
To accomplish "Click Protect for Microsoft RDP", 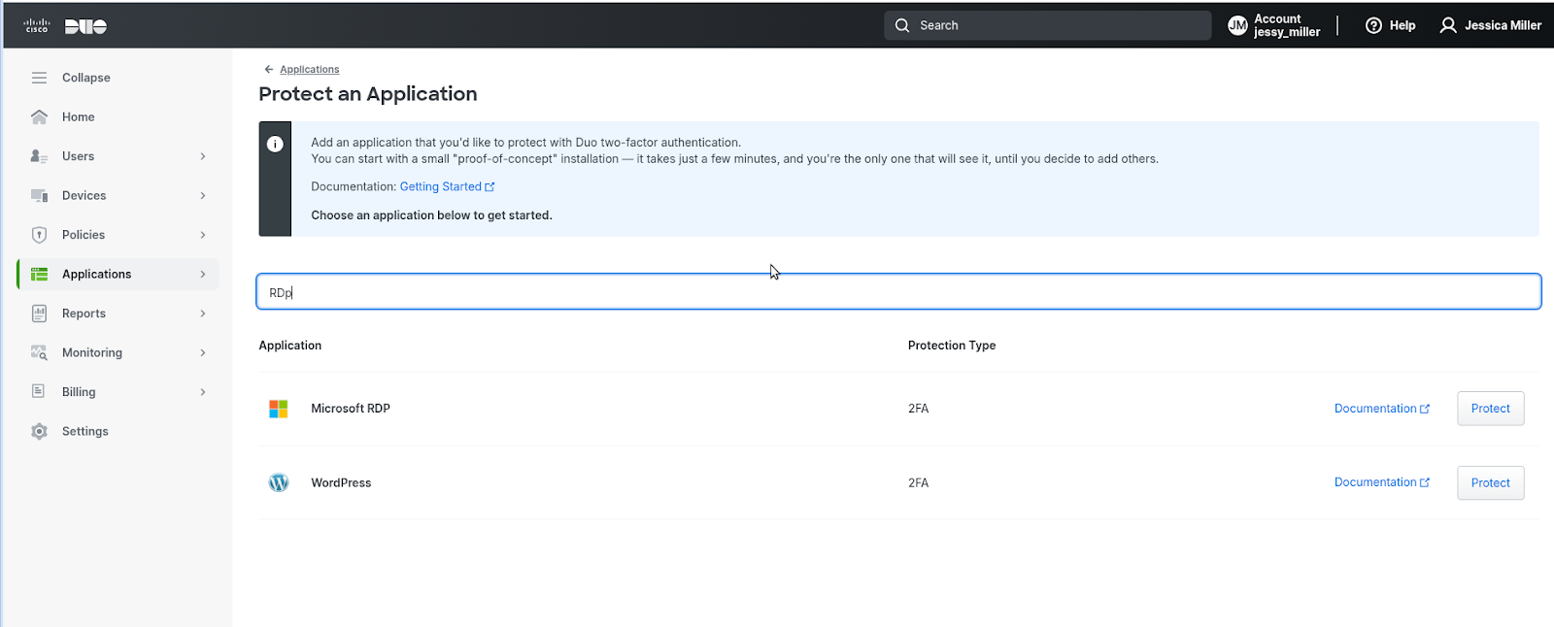I will [1490, 409].
